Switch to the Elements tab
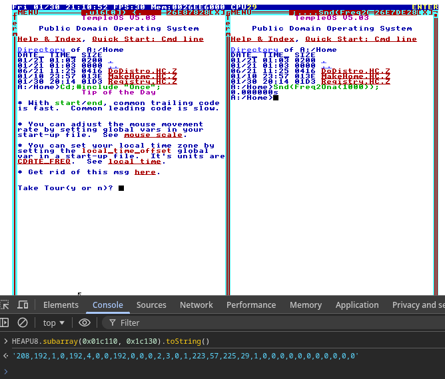Screen dimensions: 445x379 click(x=61, y=305)
